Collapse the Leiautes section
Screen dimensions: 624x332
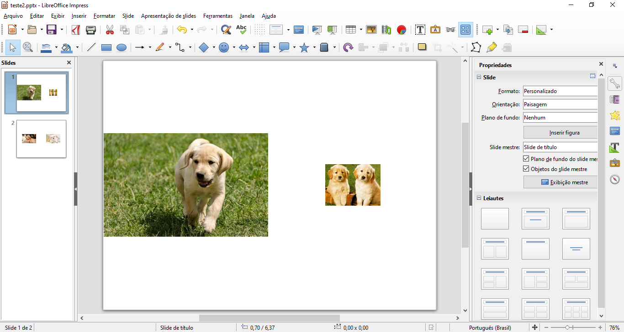479,198
